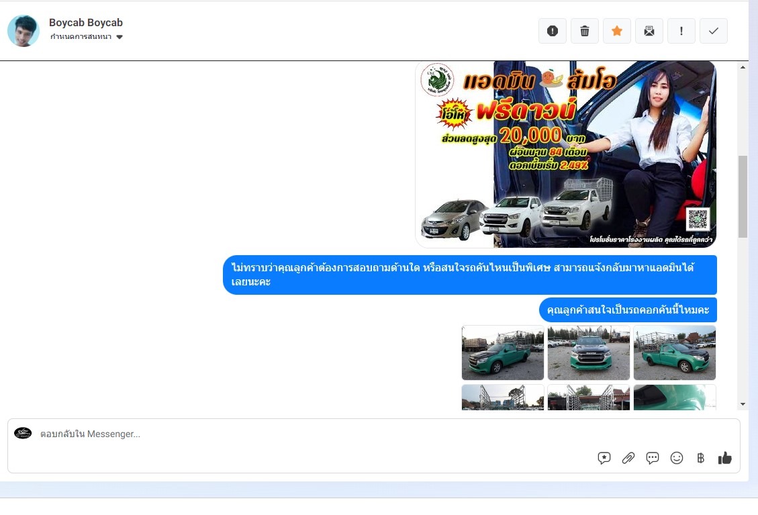This screenshot has height=515, width=758.
Task: Open the Boycab Boycab profile picture
Action: pyautogui.click(x=23, y=31)
